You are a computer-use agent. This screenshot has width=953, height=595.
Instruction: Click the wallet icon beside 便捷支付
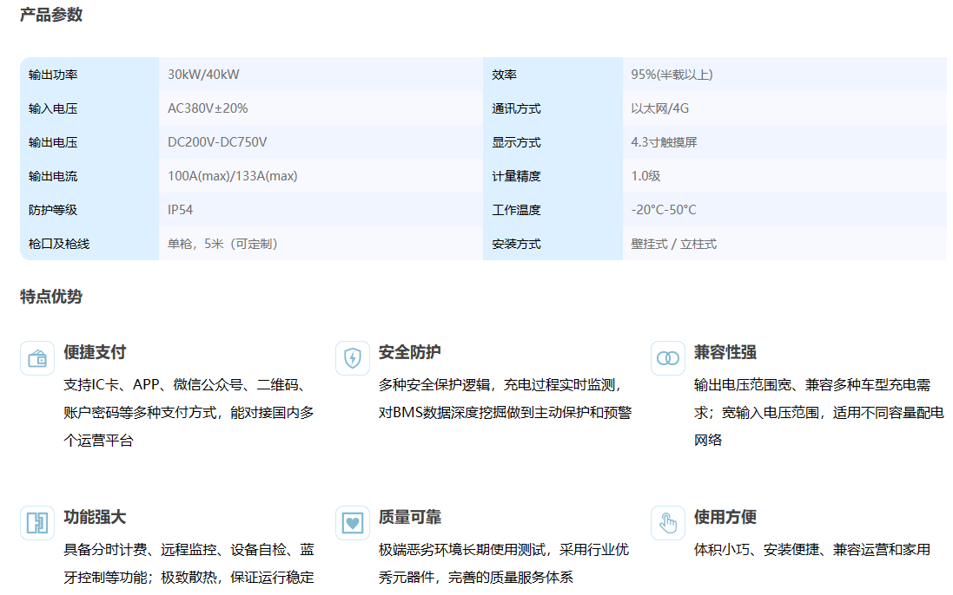[x=37, y=358]
